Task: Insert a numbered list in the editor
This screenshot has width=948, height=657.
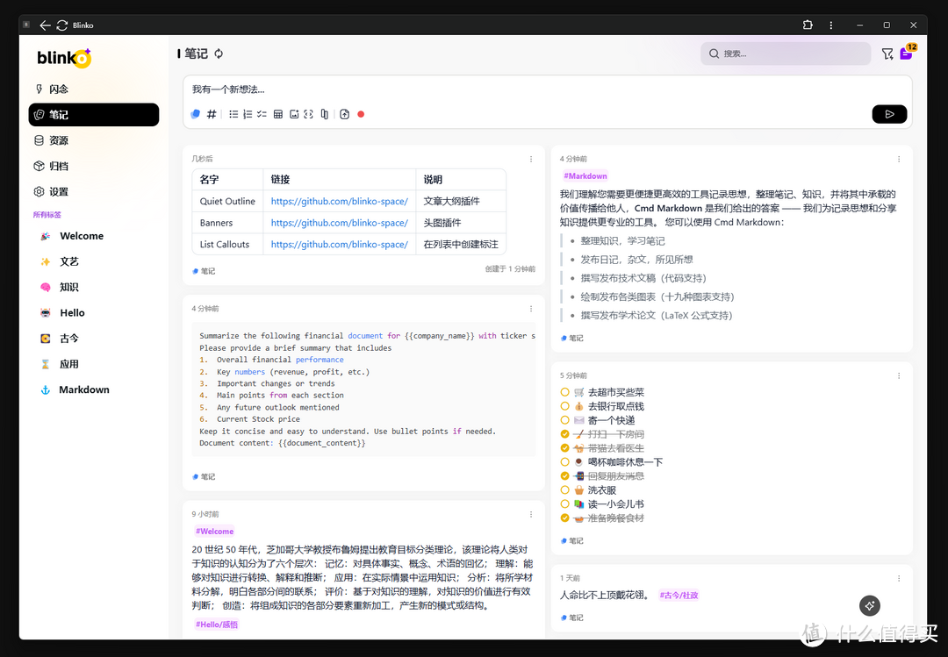Action: click(x=248, y=114)
